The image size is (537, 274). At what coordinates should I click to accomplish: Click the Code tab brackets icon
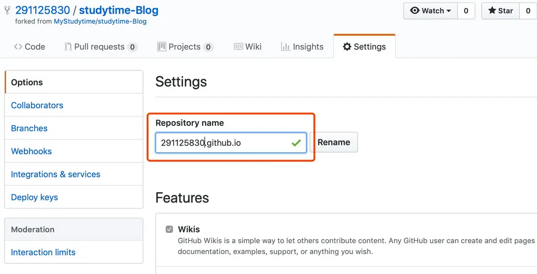click(18, 46)
